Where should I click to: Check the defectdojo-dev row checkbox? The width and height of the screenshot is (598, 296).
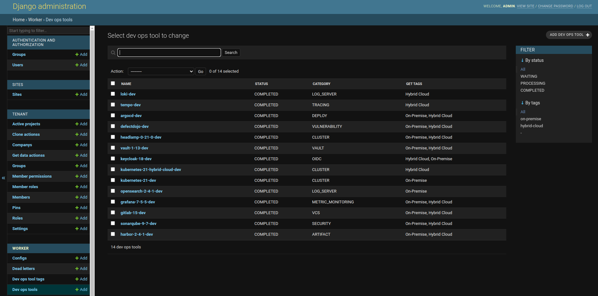[x=113, y=126]
